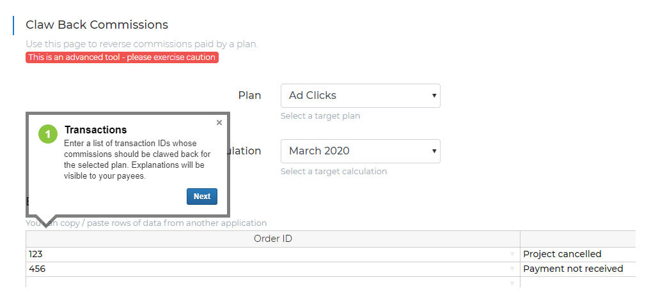Click the Plan field label
The width and height of the screenshot is (665, 298).
click(250, 96)
